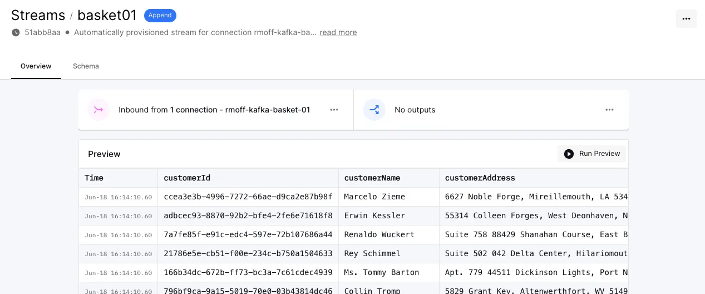705x294 pixels.
Task: Click the customerName column header
Action: tap(389, 178)
